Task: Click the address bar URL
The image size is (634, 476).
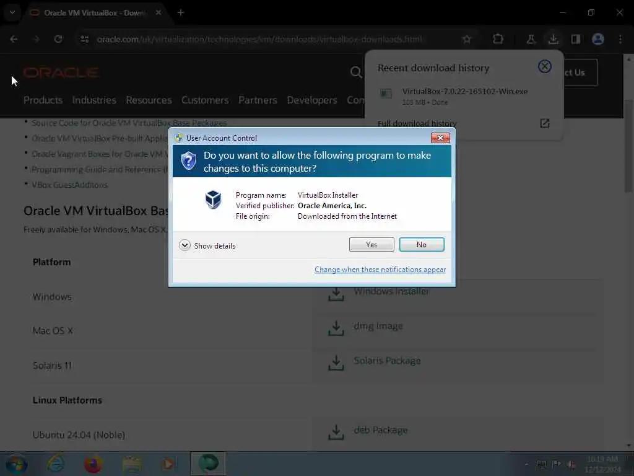Action: pos(259,39)
